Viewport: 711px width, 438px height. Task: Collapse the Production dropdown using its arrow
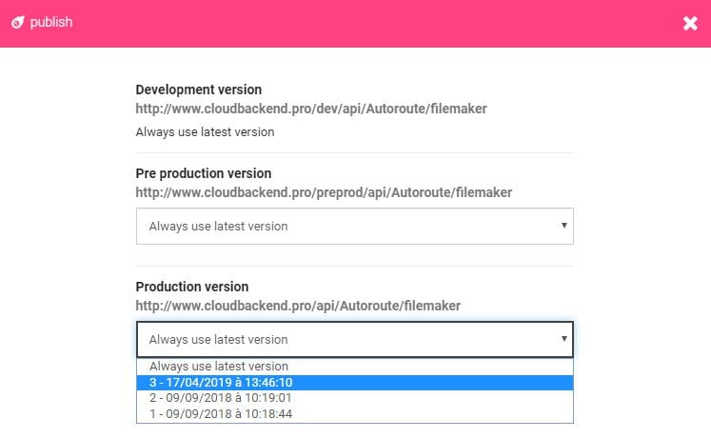(x=563, y=338)
